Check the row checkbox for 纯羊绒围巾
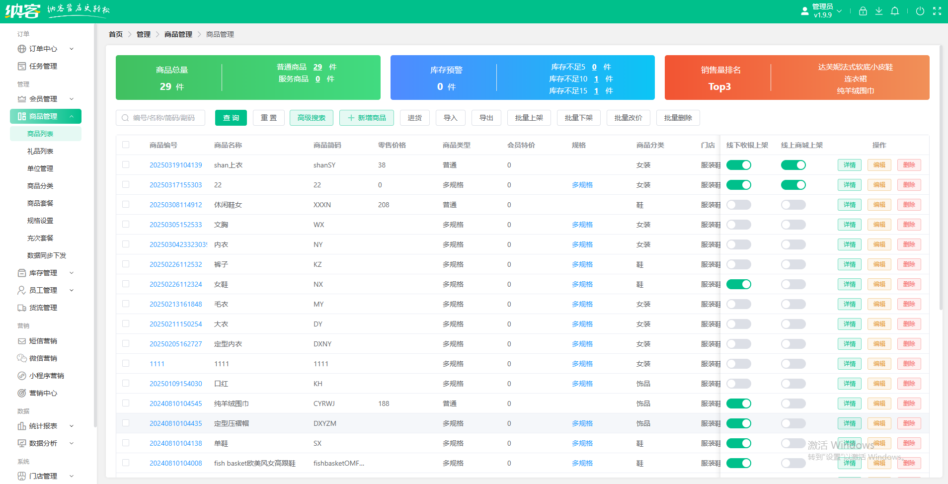 (126, 403)
